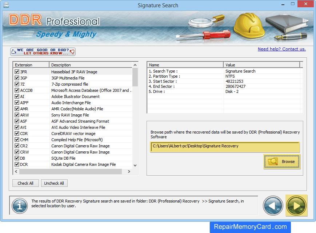Click the horizontal scroll right arrow
The height and width of the screenshot is (233, 316).
(x=129, y=171)
